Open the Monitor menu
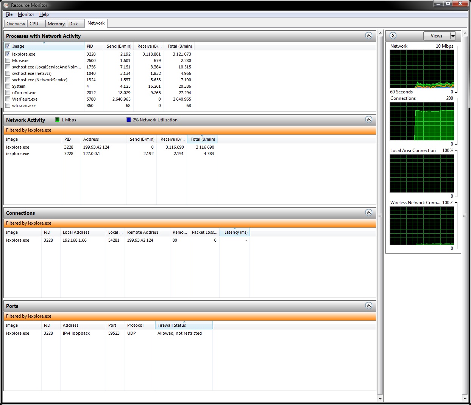Image resolution: width=471 pixels, height=405 pixels. click(25, 14)
